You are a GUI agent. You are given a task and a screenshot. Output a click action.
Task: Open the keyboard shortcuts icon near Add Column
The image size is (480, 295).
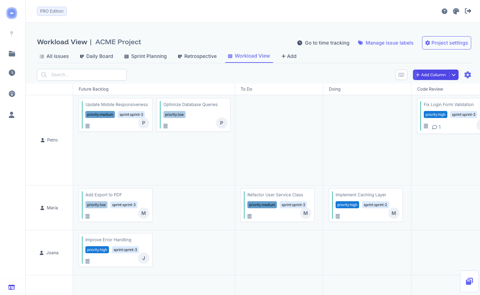[401, 74]
